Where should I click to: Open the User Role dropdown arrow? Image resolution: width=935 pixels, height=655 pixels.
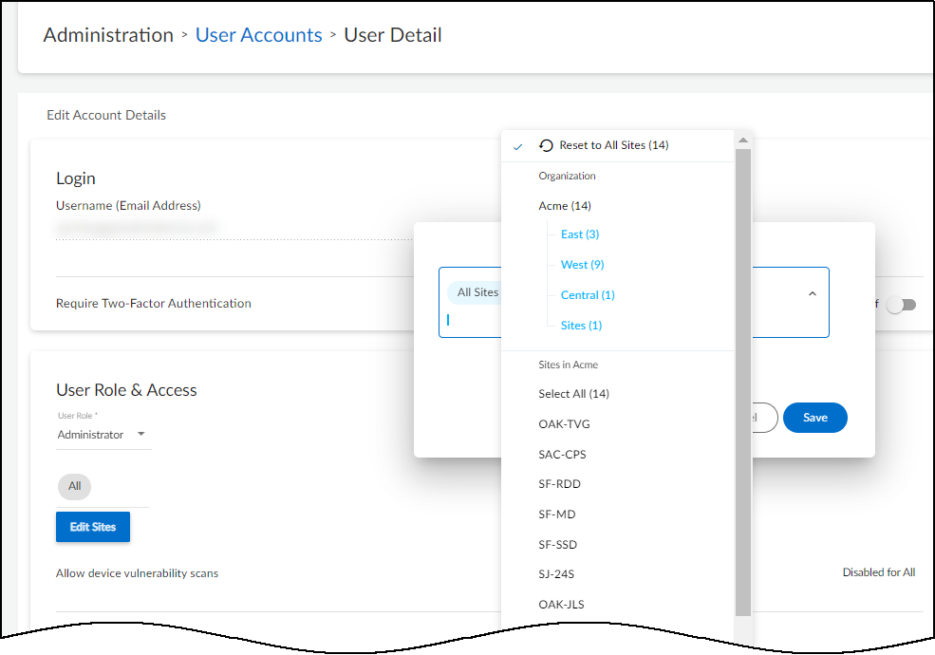[141, 435]
